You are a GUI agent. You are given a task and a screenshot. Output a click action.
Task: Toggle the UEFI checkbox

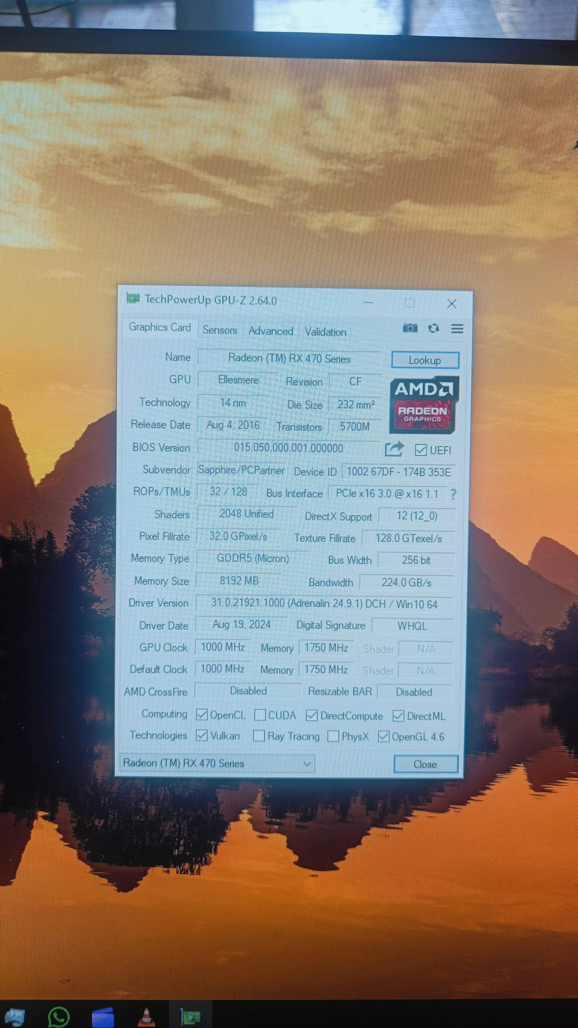point(420,450)
